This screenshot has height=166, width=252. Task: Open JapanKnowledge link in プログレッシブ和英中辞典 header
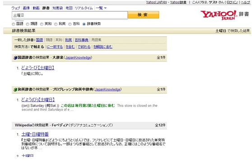point(107,90)
